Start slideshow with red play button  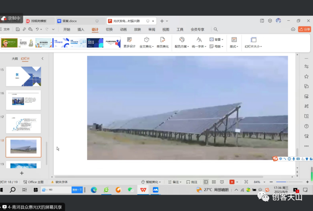(232, 182)
